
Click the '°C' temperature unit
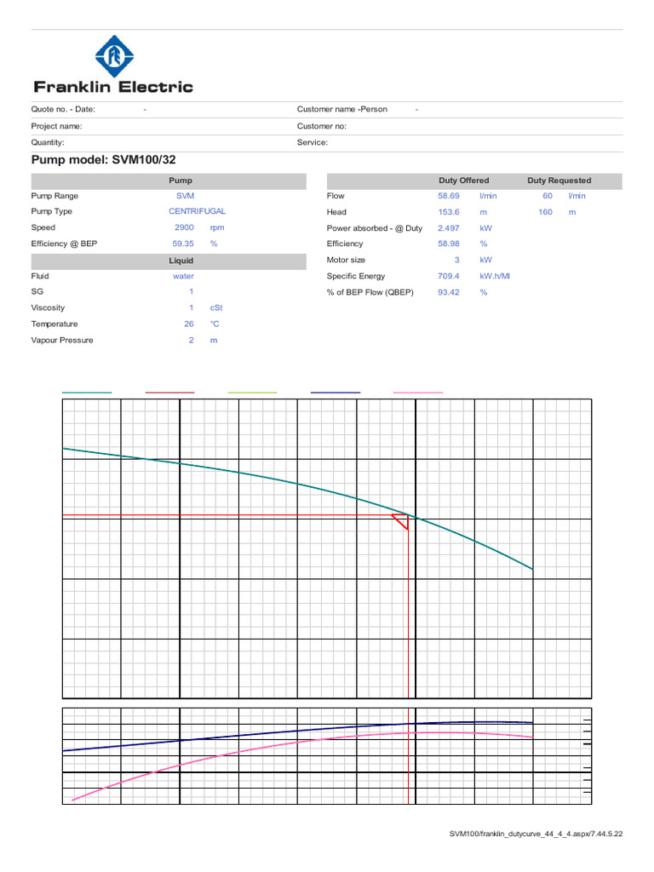point(215,324)
